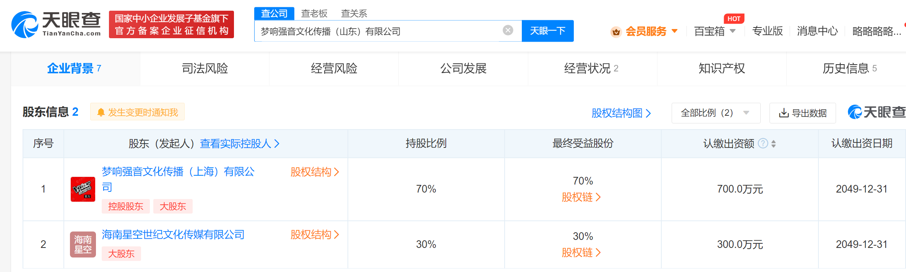
Task: Click the 2049-12-31 date in row 2
Action: (x=862, y=244)
